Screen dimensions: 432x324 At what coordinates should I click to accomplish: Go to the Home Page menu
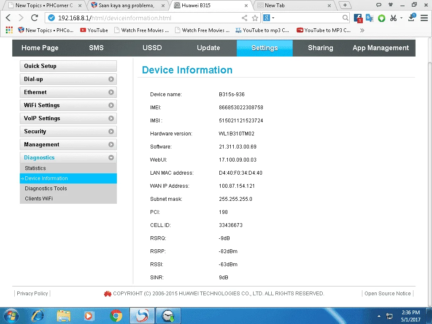(x=40, y=48)
